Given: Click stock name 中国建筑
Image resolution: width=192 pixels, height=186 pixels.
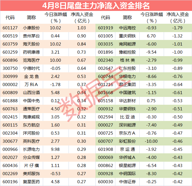Looking at the screenshot, I should pos(127,93).
